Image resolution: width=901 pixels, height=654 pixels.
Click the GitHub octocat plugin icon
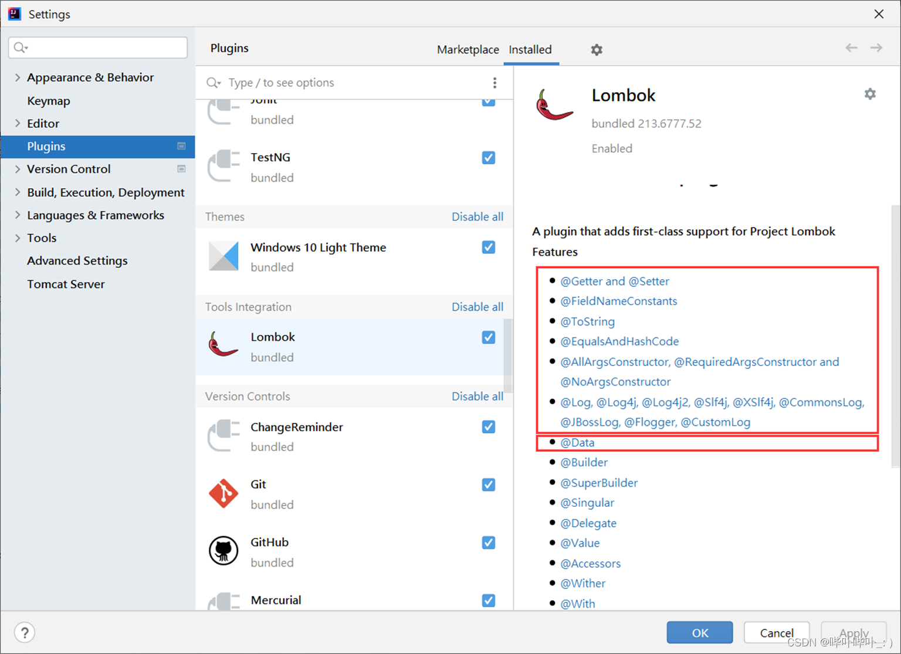click(223, 551)
